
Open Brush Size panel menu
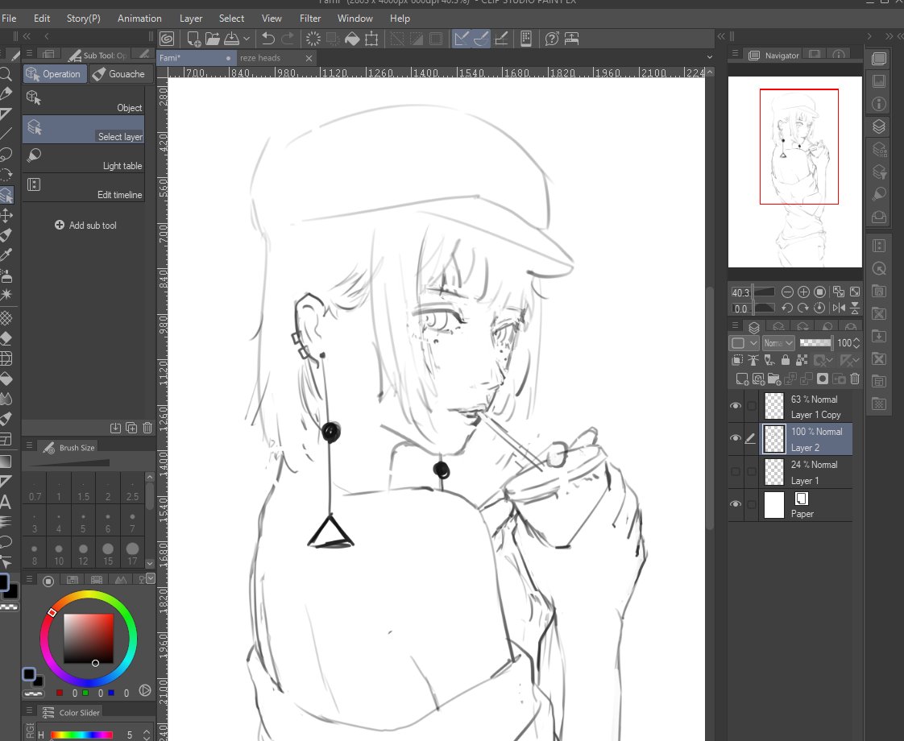pyautogui.click(x=29, y=445)
